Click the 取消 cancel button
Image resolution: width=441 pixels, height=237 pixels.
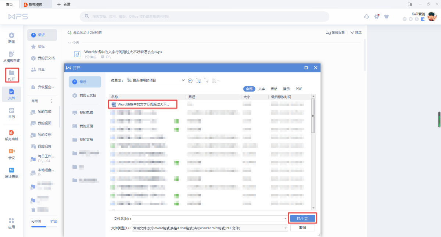pos(302,228)
